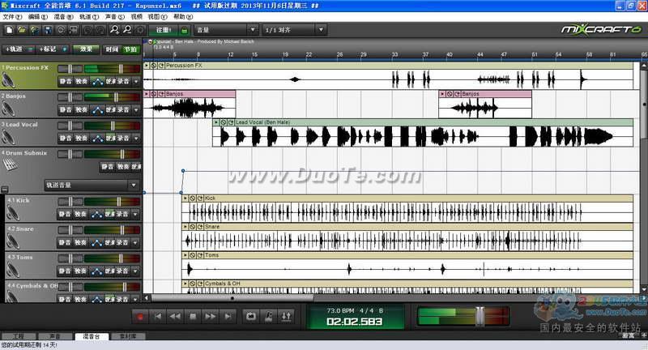
Task: Open the File menu
Action: [x=11, y=17]
